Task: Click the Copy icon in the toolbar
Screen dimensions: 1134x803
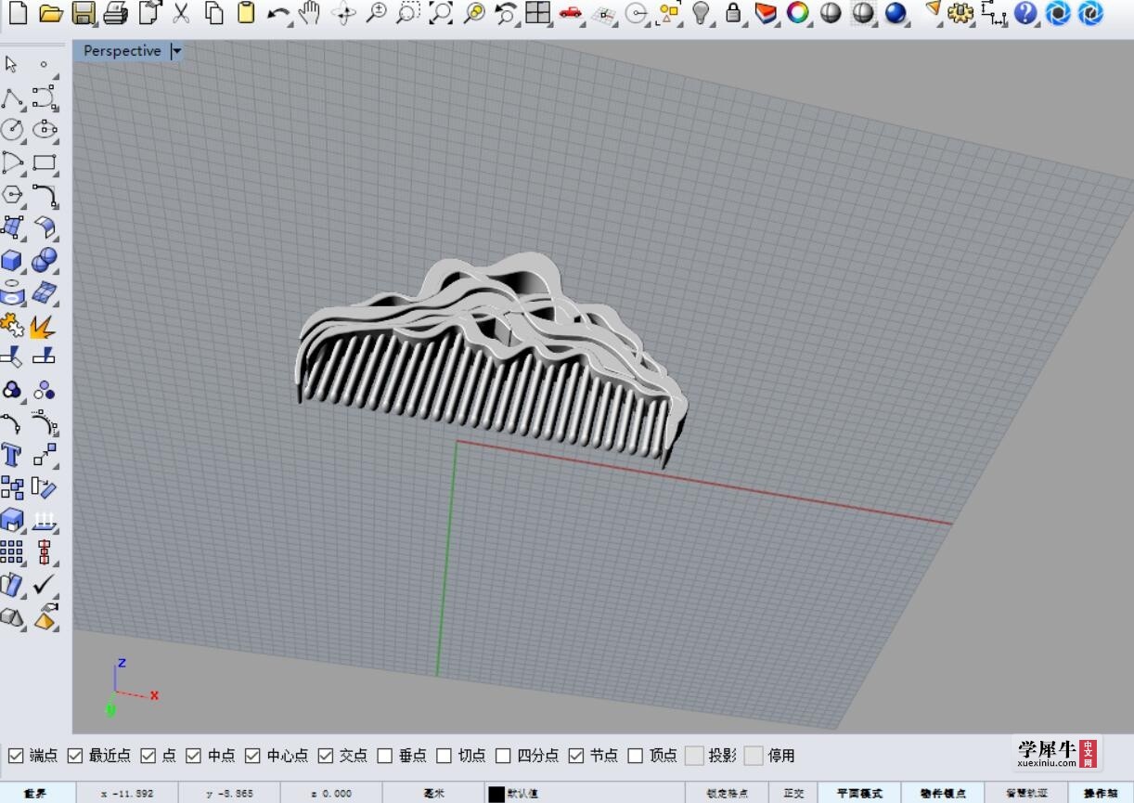Action: pyautogui.click(x=213, y=13)
